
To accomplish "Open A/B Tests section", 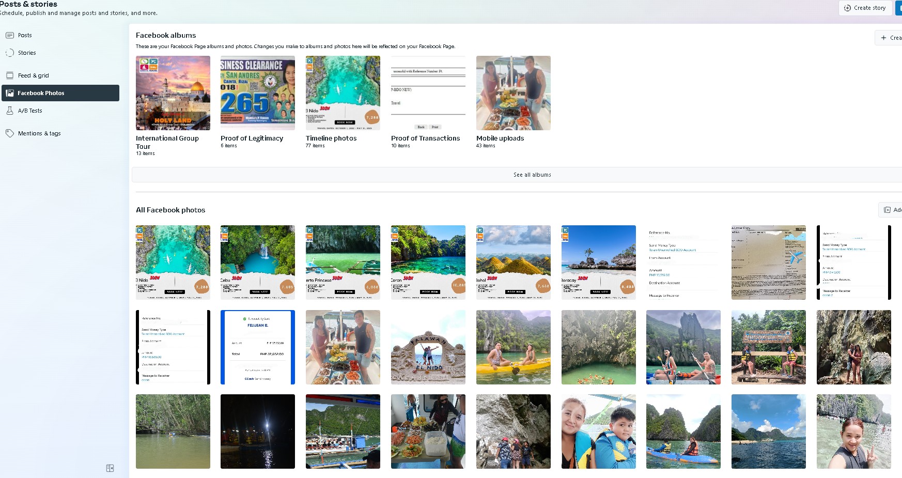I will point(60,111).
